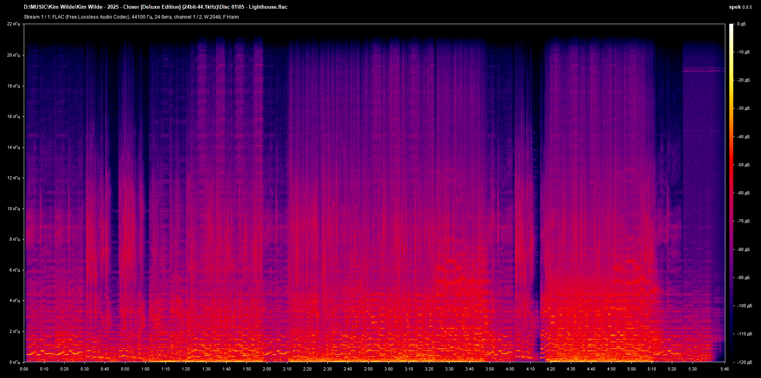Viewport: 761px width, 378px height.
Task: Click the 1:00 time axis marker
Action: pos(145,369)
